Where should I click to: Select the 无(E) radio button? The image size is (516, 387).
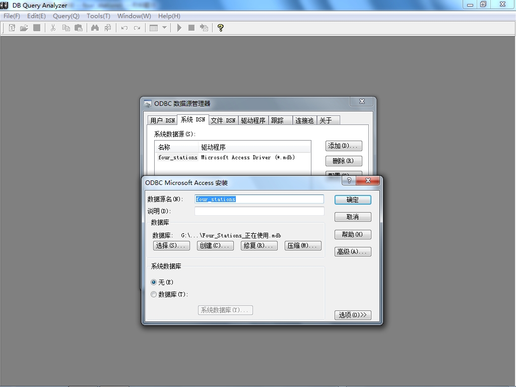tap(153, 282)
